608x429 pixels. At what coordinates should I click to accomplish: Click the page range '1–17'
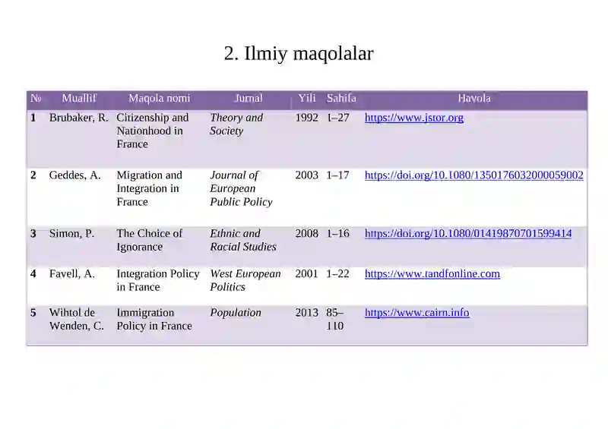pos(337,175)
